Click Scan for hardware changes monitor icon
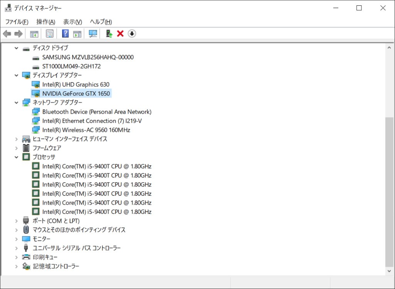This screenshot has height=289, width=395. (x=93, y=34)
